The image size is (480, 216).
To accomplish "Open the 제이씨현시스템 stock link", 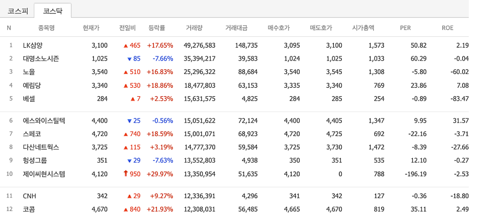I will [x=44, y=174].
